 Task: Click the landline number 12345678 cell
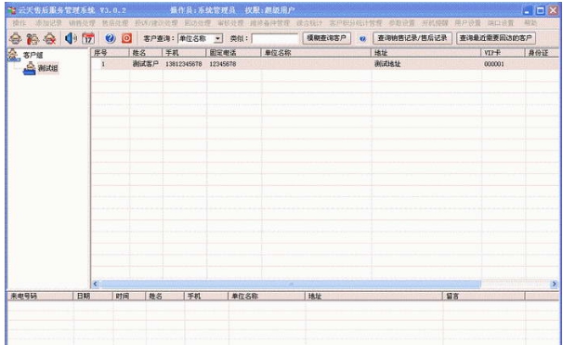point(223,64)
